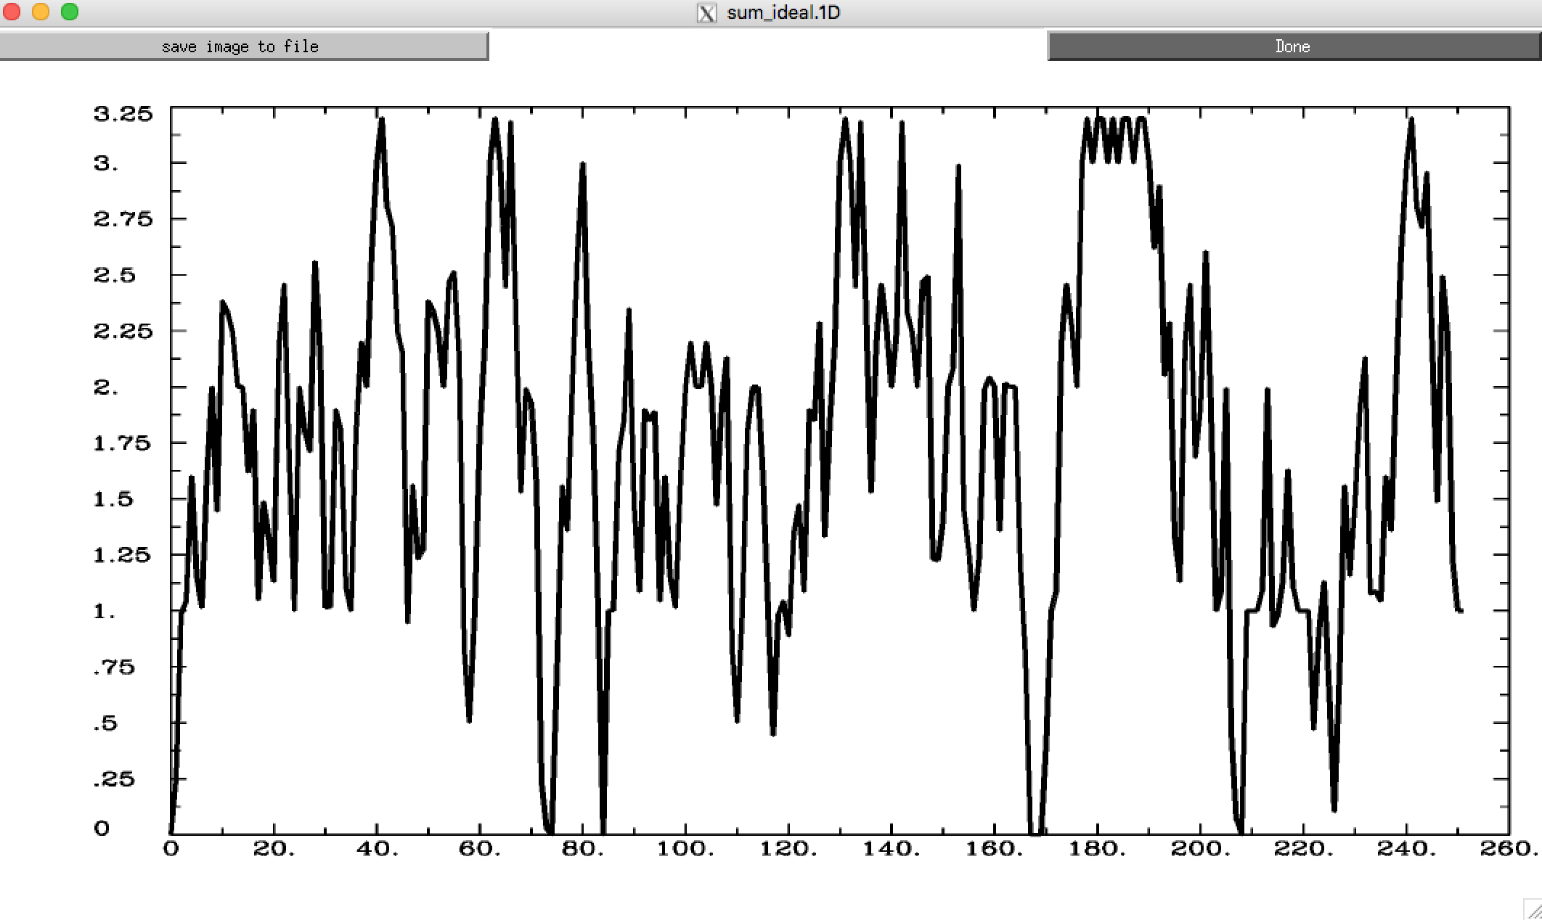This screenshot has height=920, width=1542.
Task: Minimize the window with the yellow button
Action: pos(41,12)
